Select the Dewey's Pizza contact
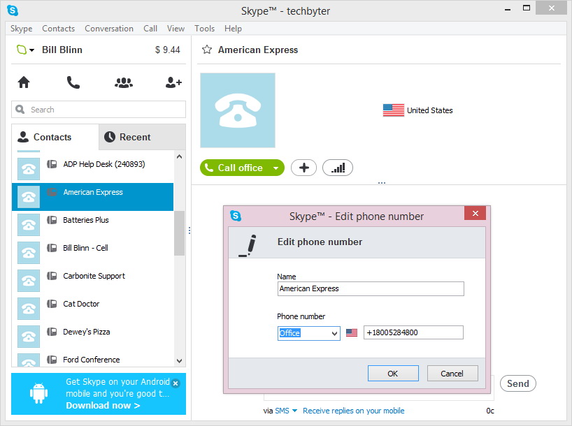 click(93, 337)
